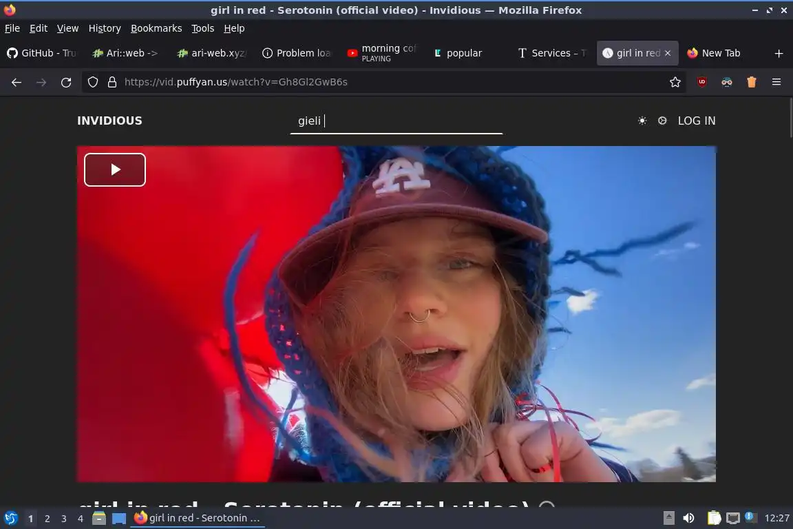Open the taskbar application launcher
The image size is (793, 529).
pyautogui.click(x=10, y=519)
